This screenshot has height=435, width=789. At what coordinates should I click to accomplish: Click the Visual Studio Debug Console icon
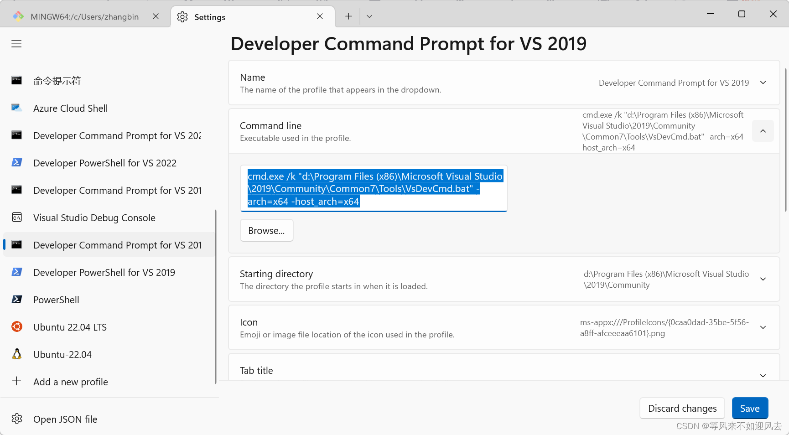click(17, 217)
